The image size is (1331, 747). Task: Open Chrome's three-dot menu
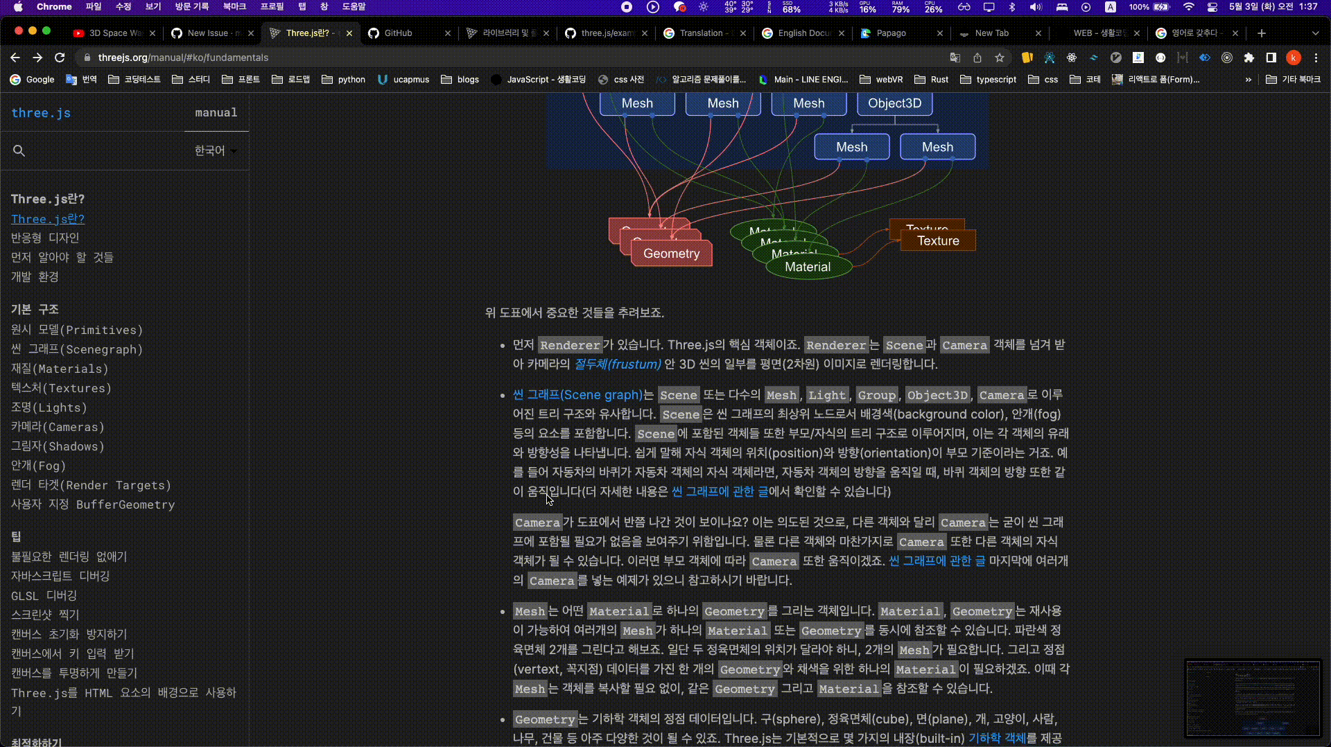tap(1316, 58)
